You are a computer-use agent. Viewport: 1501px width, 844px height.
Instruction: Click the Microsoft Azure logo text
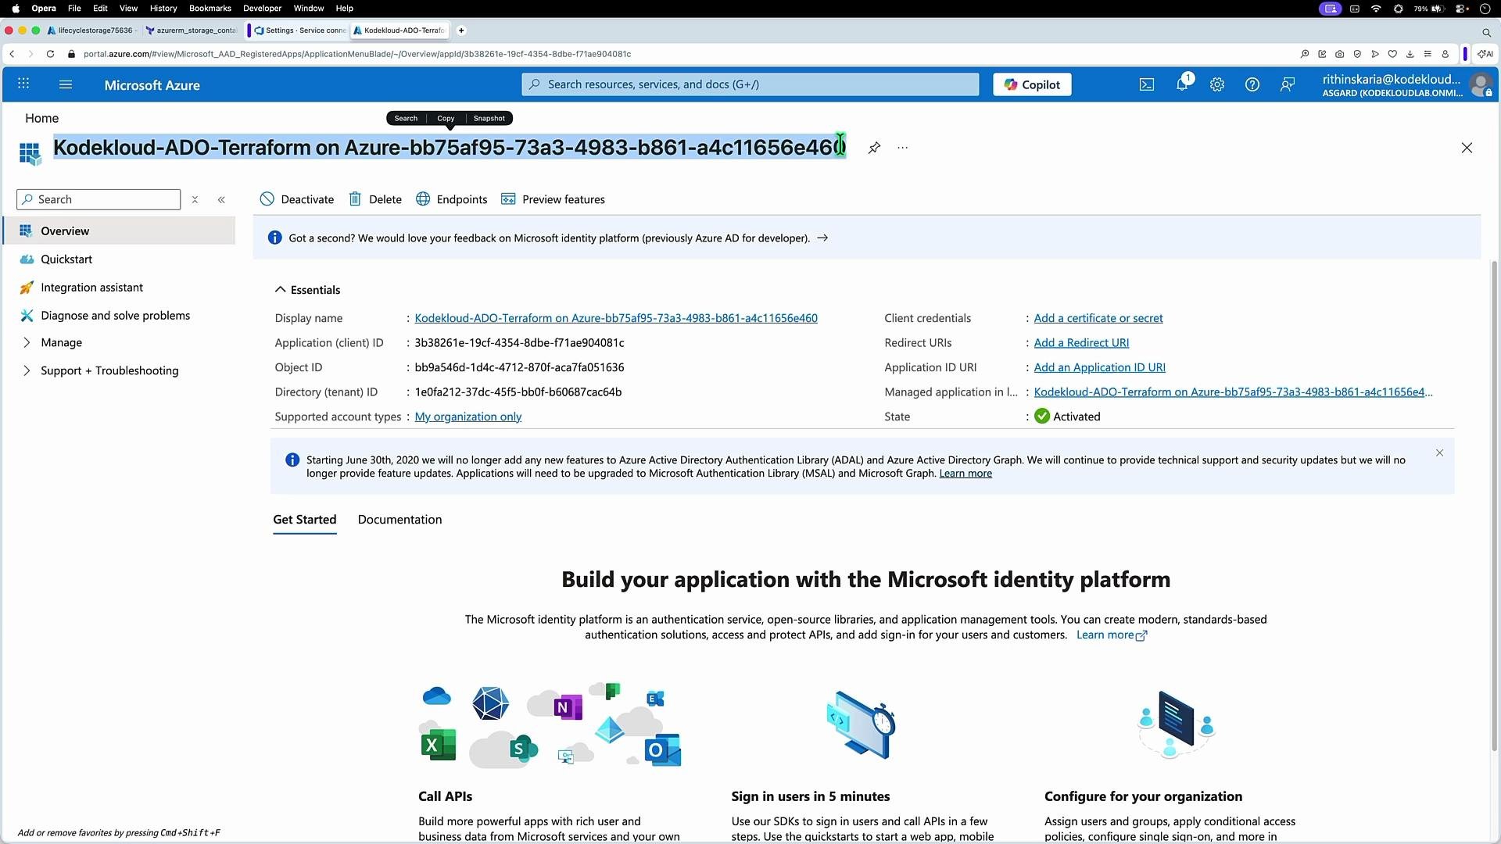pos(152,85)
